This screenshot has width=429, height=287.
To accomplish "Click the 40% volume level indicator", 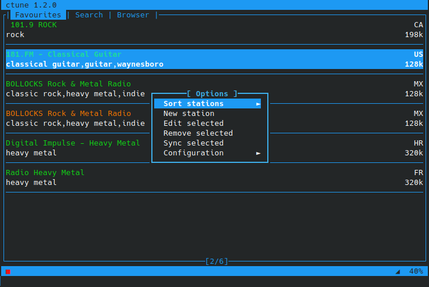I will point(416,271).
